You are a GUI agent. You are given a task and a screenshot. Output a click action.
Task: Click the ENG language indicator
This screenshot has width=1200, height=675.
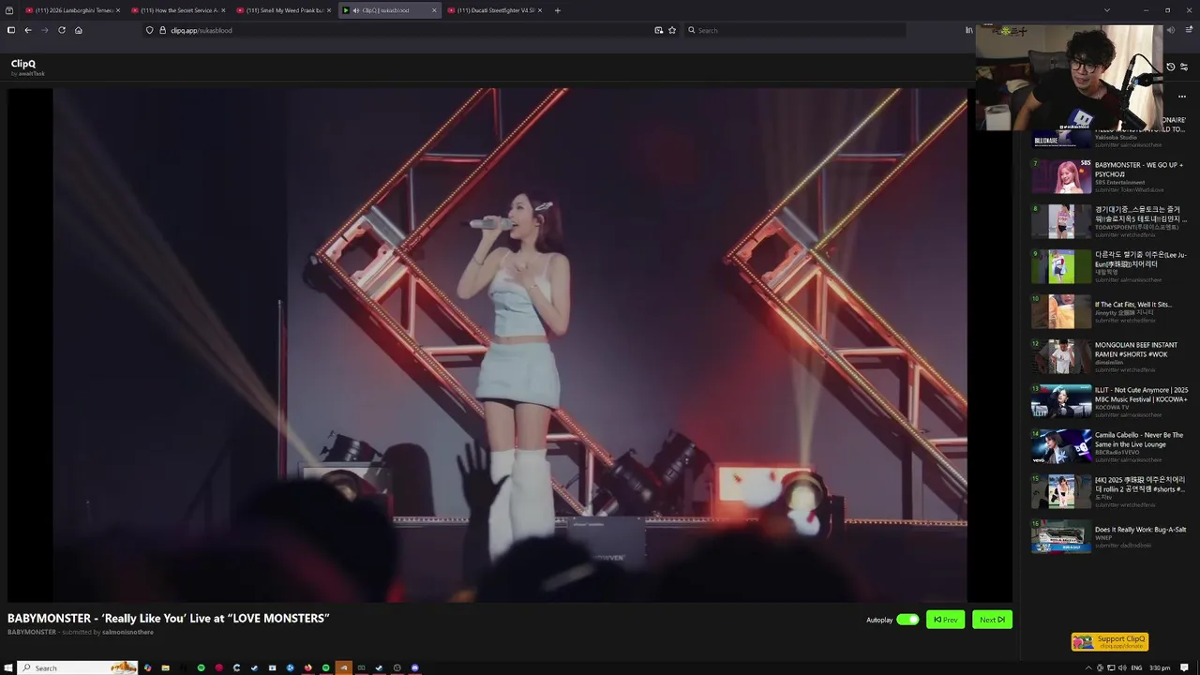tap(1136, 667)
